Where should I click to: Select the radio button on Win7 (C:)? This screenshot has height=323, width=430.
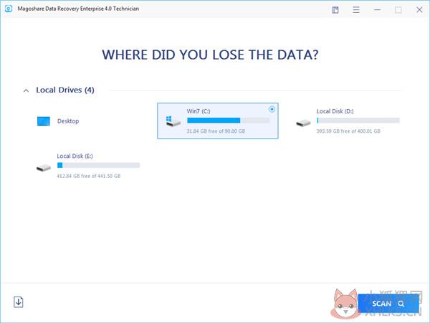coord(272,109)
